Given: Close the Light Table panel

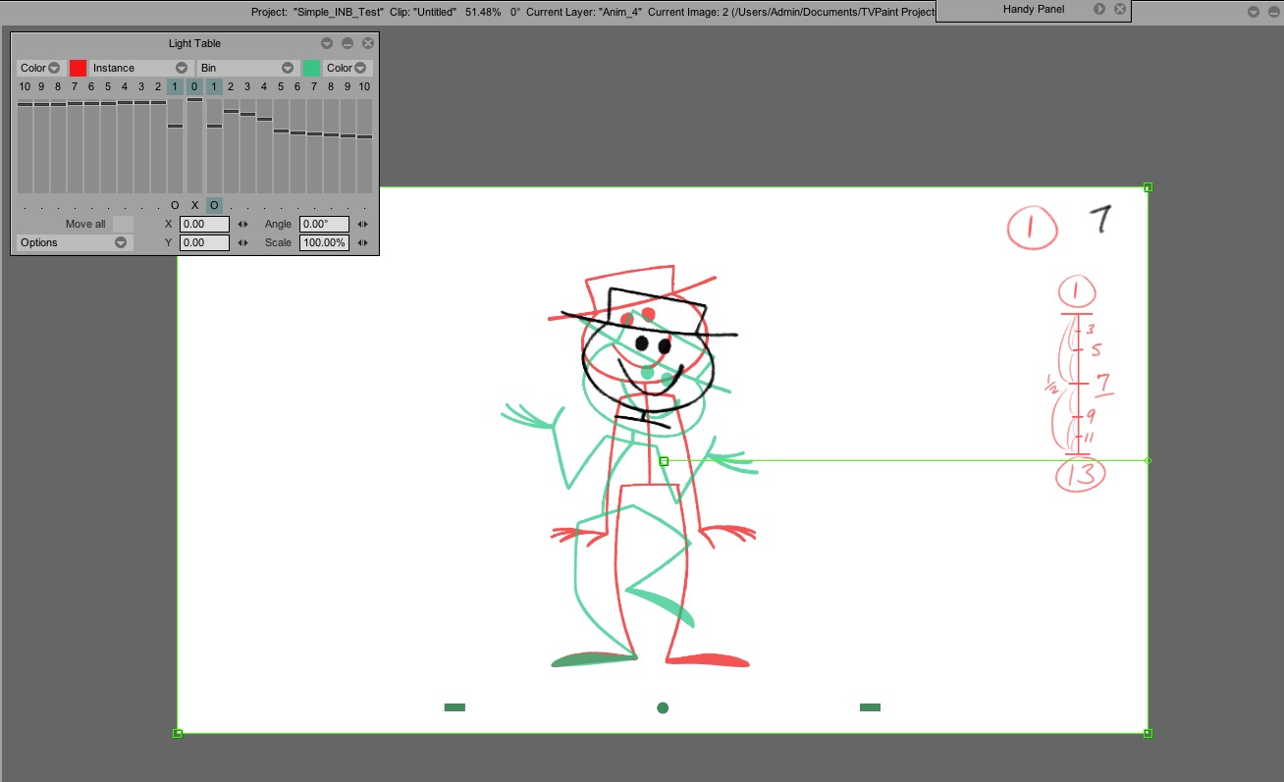Looking at the screenshot, I should pos(368,43).
